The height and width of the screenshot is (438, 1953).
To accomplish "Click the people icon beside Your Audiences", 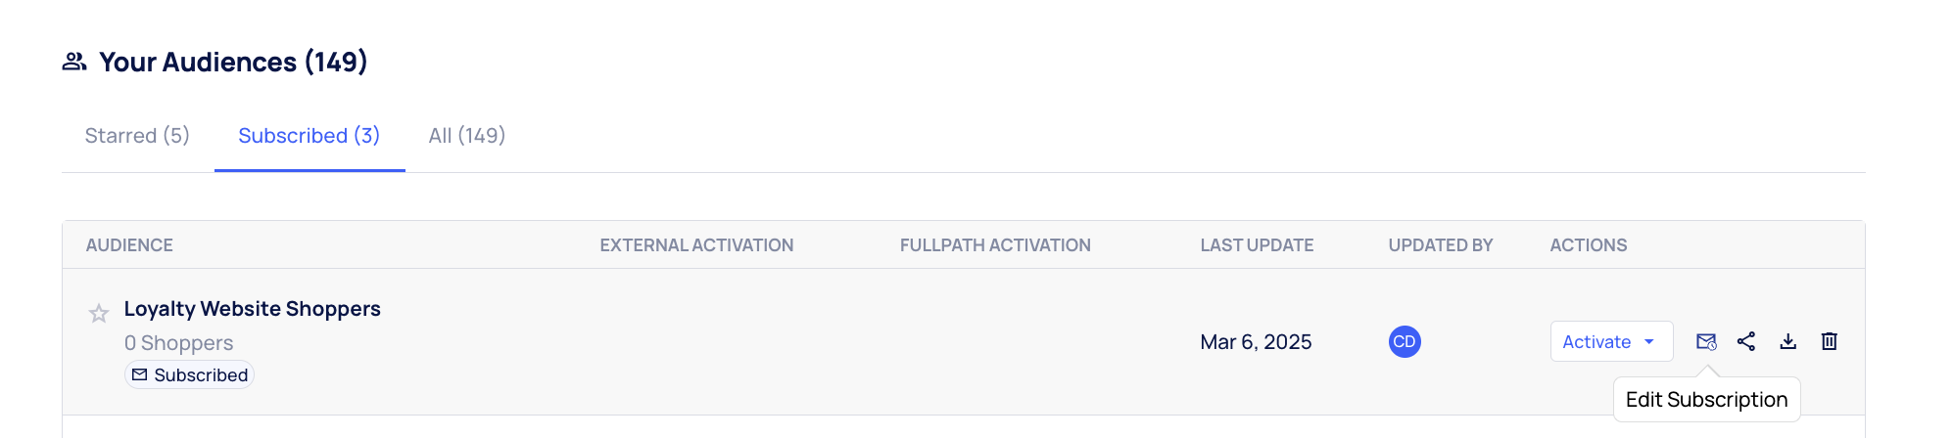I will point(74,62).
